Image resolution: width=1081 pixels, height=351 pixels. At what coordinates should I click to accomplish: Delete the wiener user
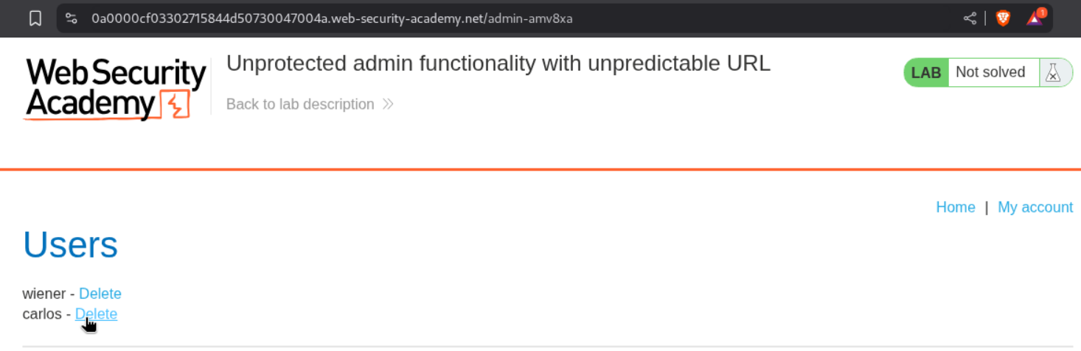click(x=100, y=294)
